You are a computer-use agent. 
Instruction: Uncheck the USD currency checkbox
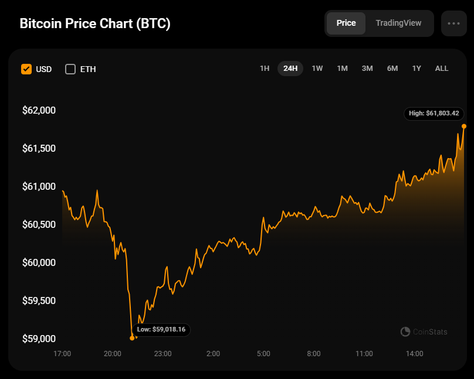click(x=26, y=69)
